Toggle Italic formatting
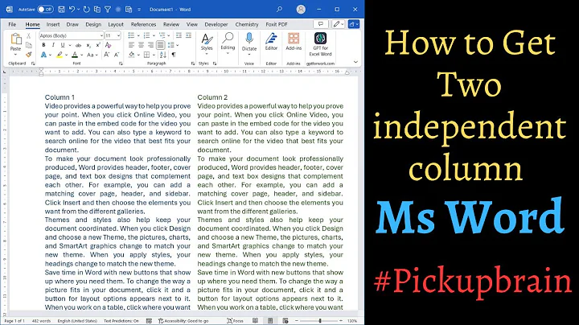 click(53, 45)
